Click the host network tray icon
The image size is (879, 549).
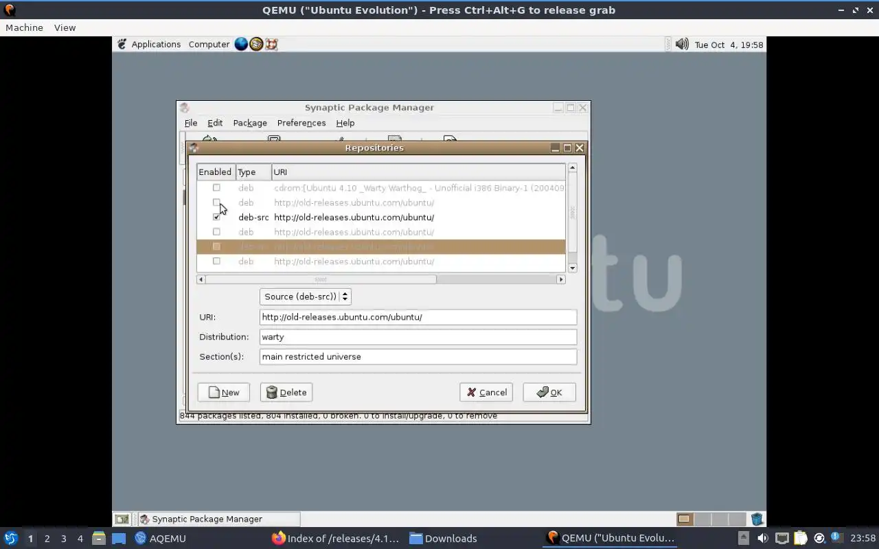click(781, 538)
